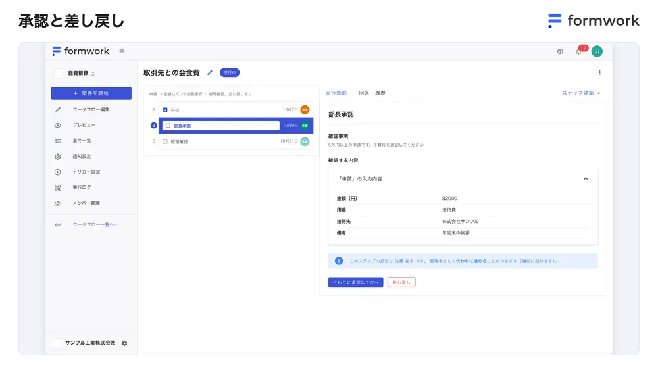Click the list icon beside 案件一覧

click(x=57, y=141)
